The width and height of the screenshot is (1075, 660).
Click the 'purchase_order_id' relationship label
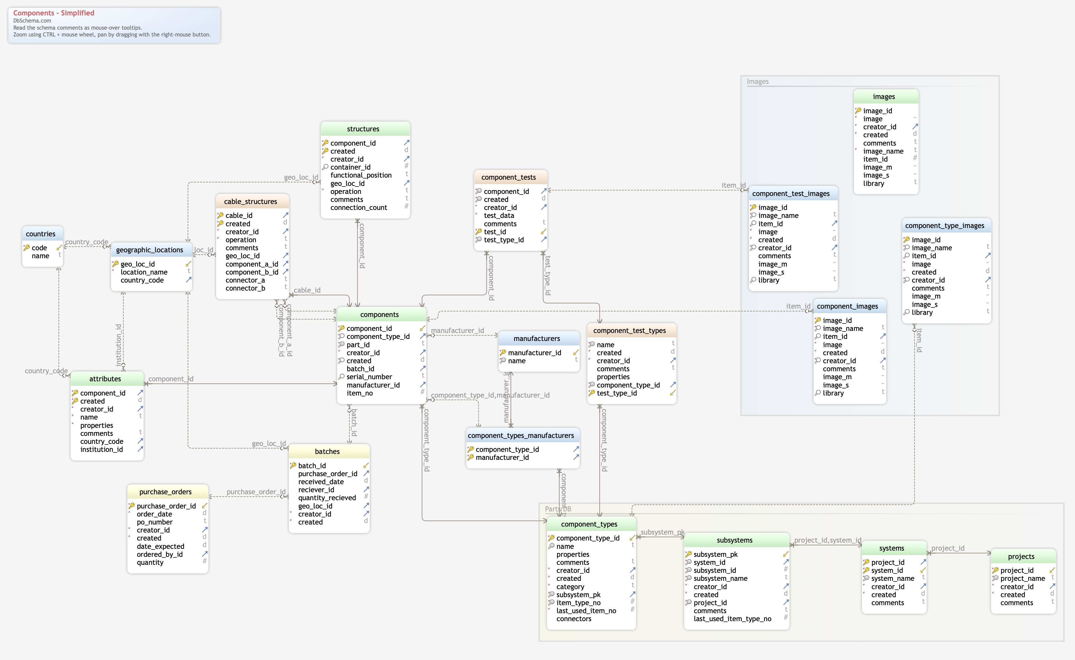point(256,492)
